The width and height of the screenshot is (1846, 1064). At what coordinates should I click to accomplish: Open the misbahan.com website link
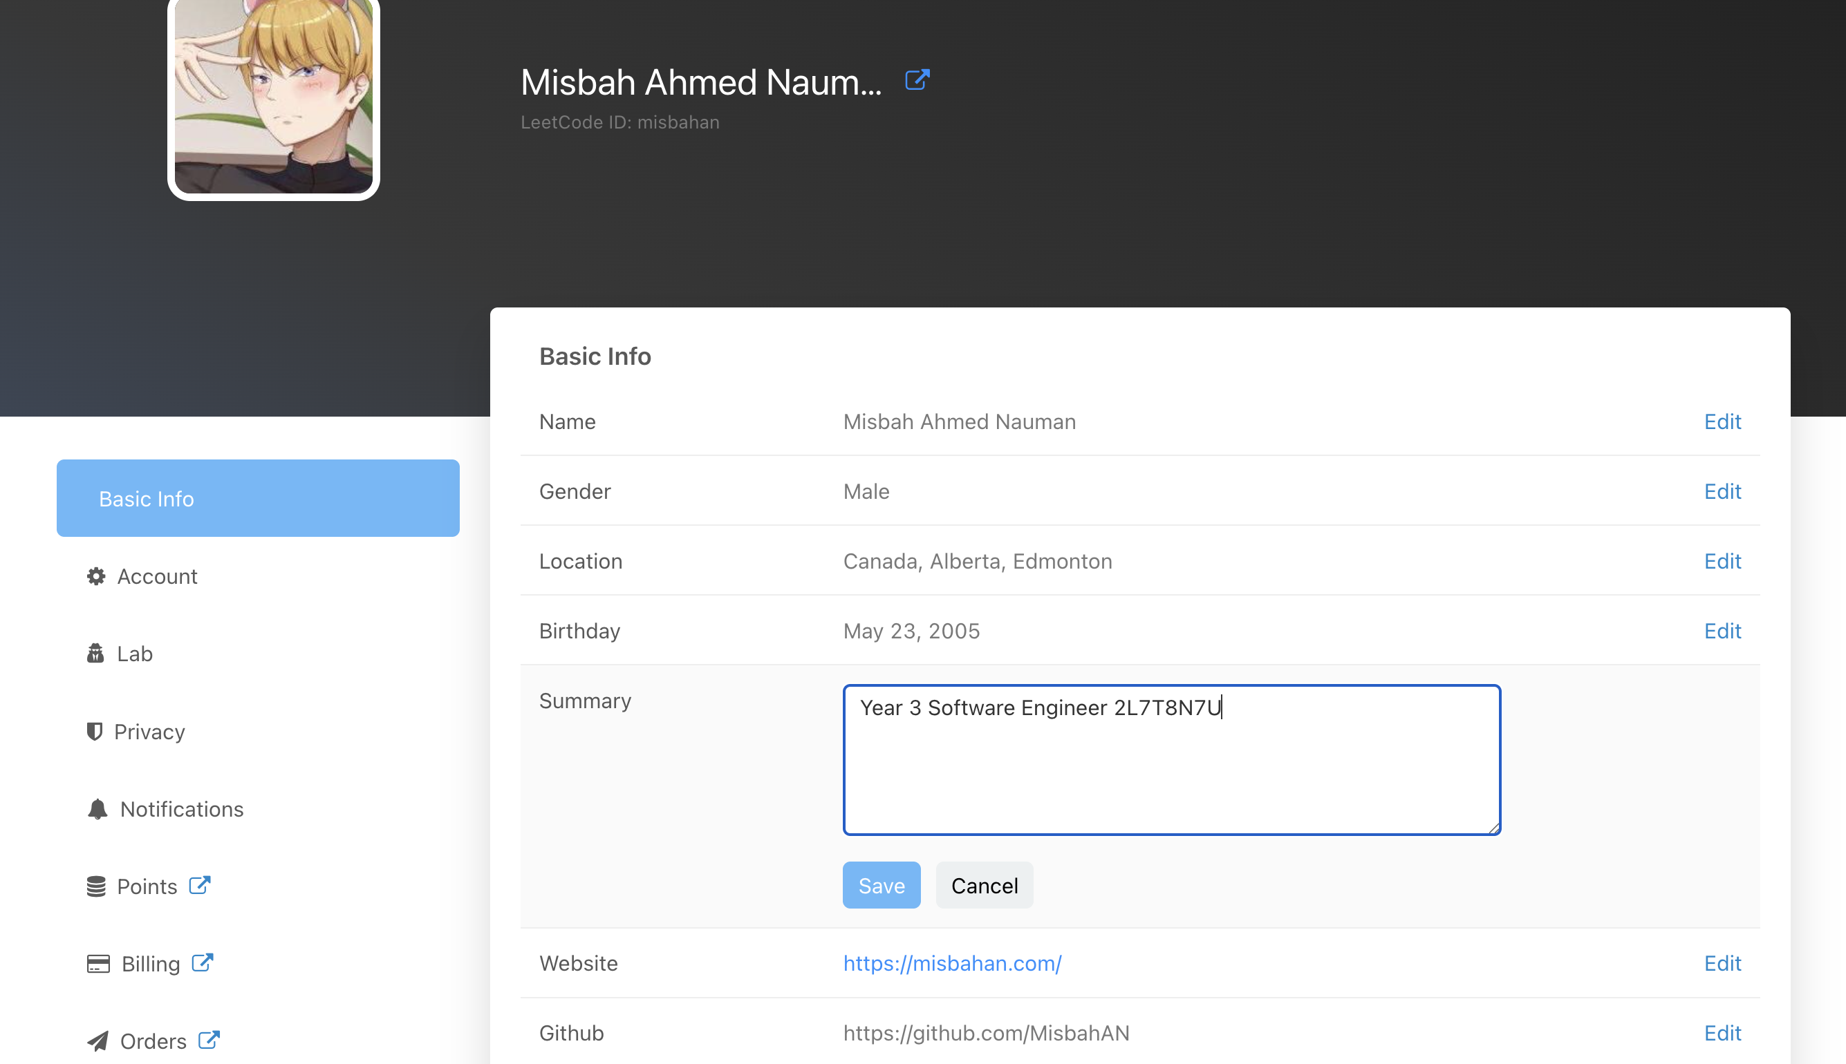point(952,963)
